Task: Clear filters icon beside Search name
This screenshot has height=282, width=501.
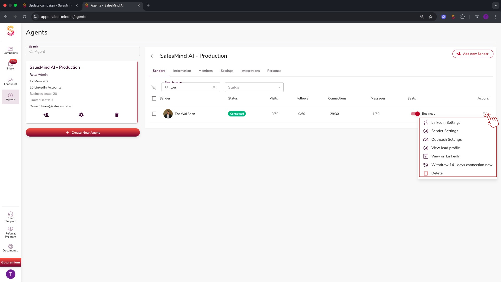Action: pos(154,87)
